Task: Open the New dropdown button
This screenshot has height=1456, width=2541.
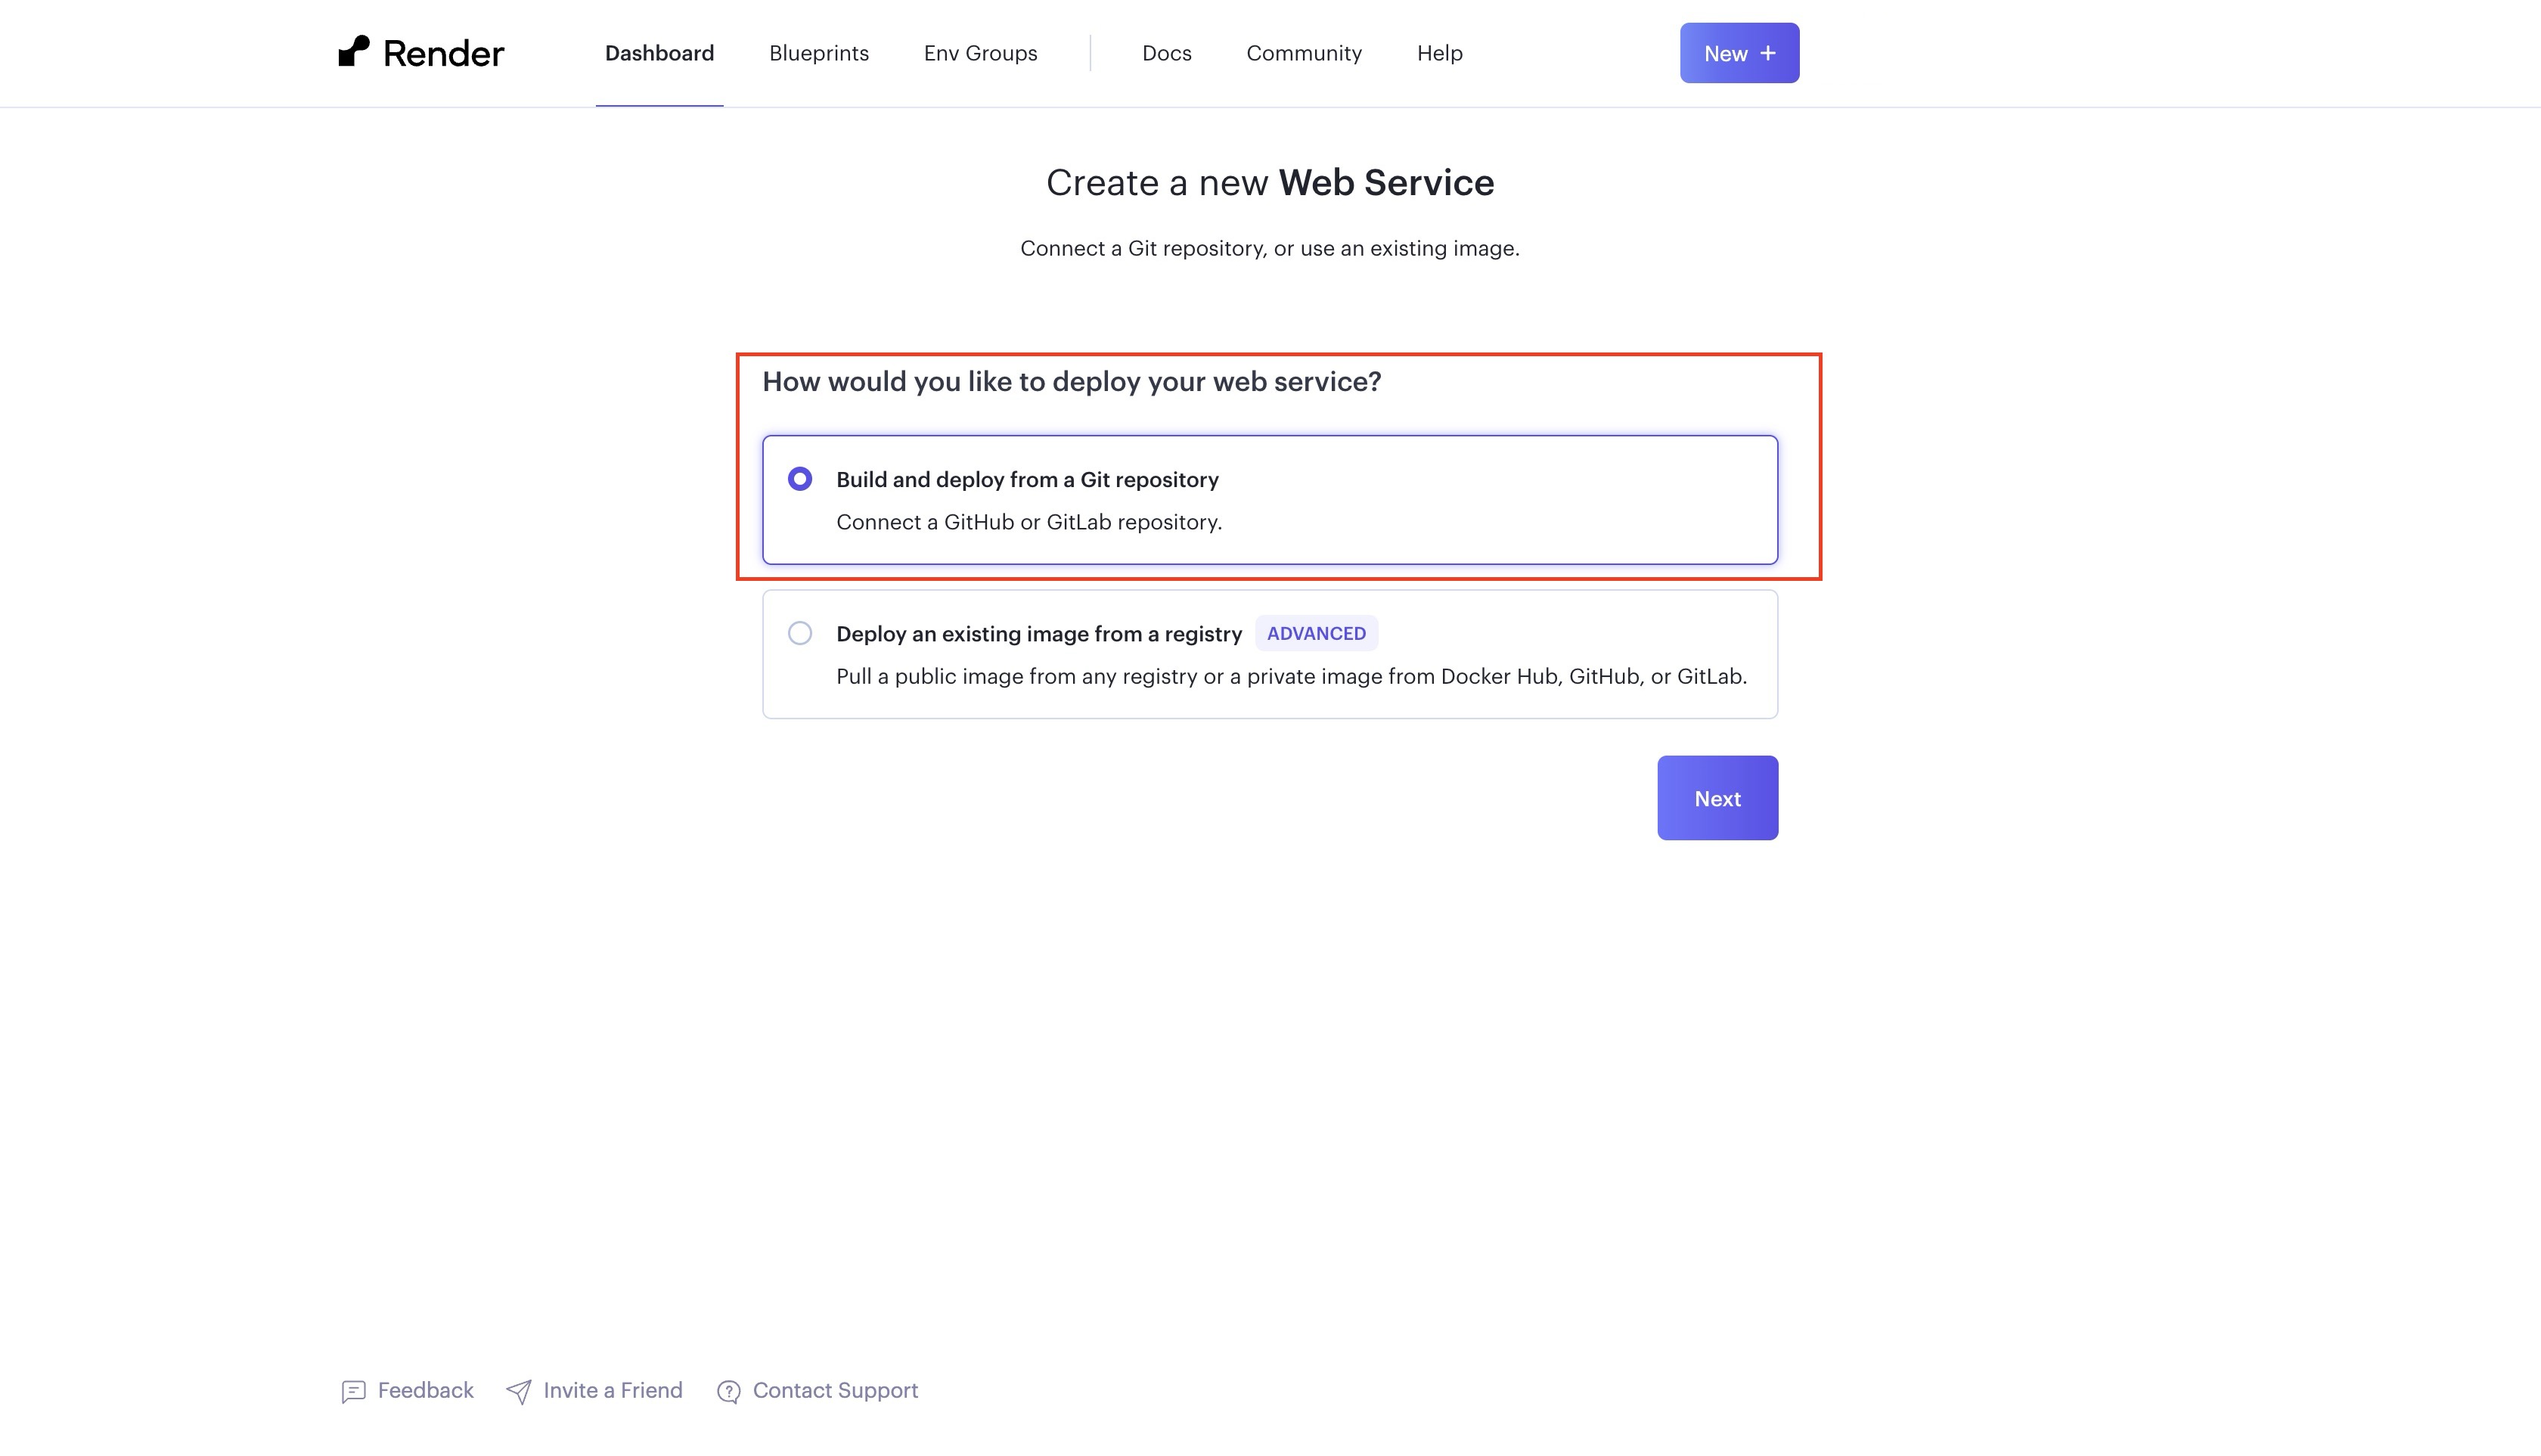Action: tap(1739, 53)
